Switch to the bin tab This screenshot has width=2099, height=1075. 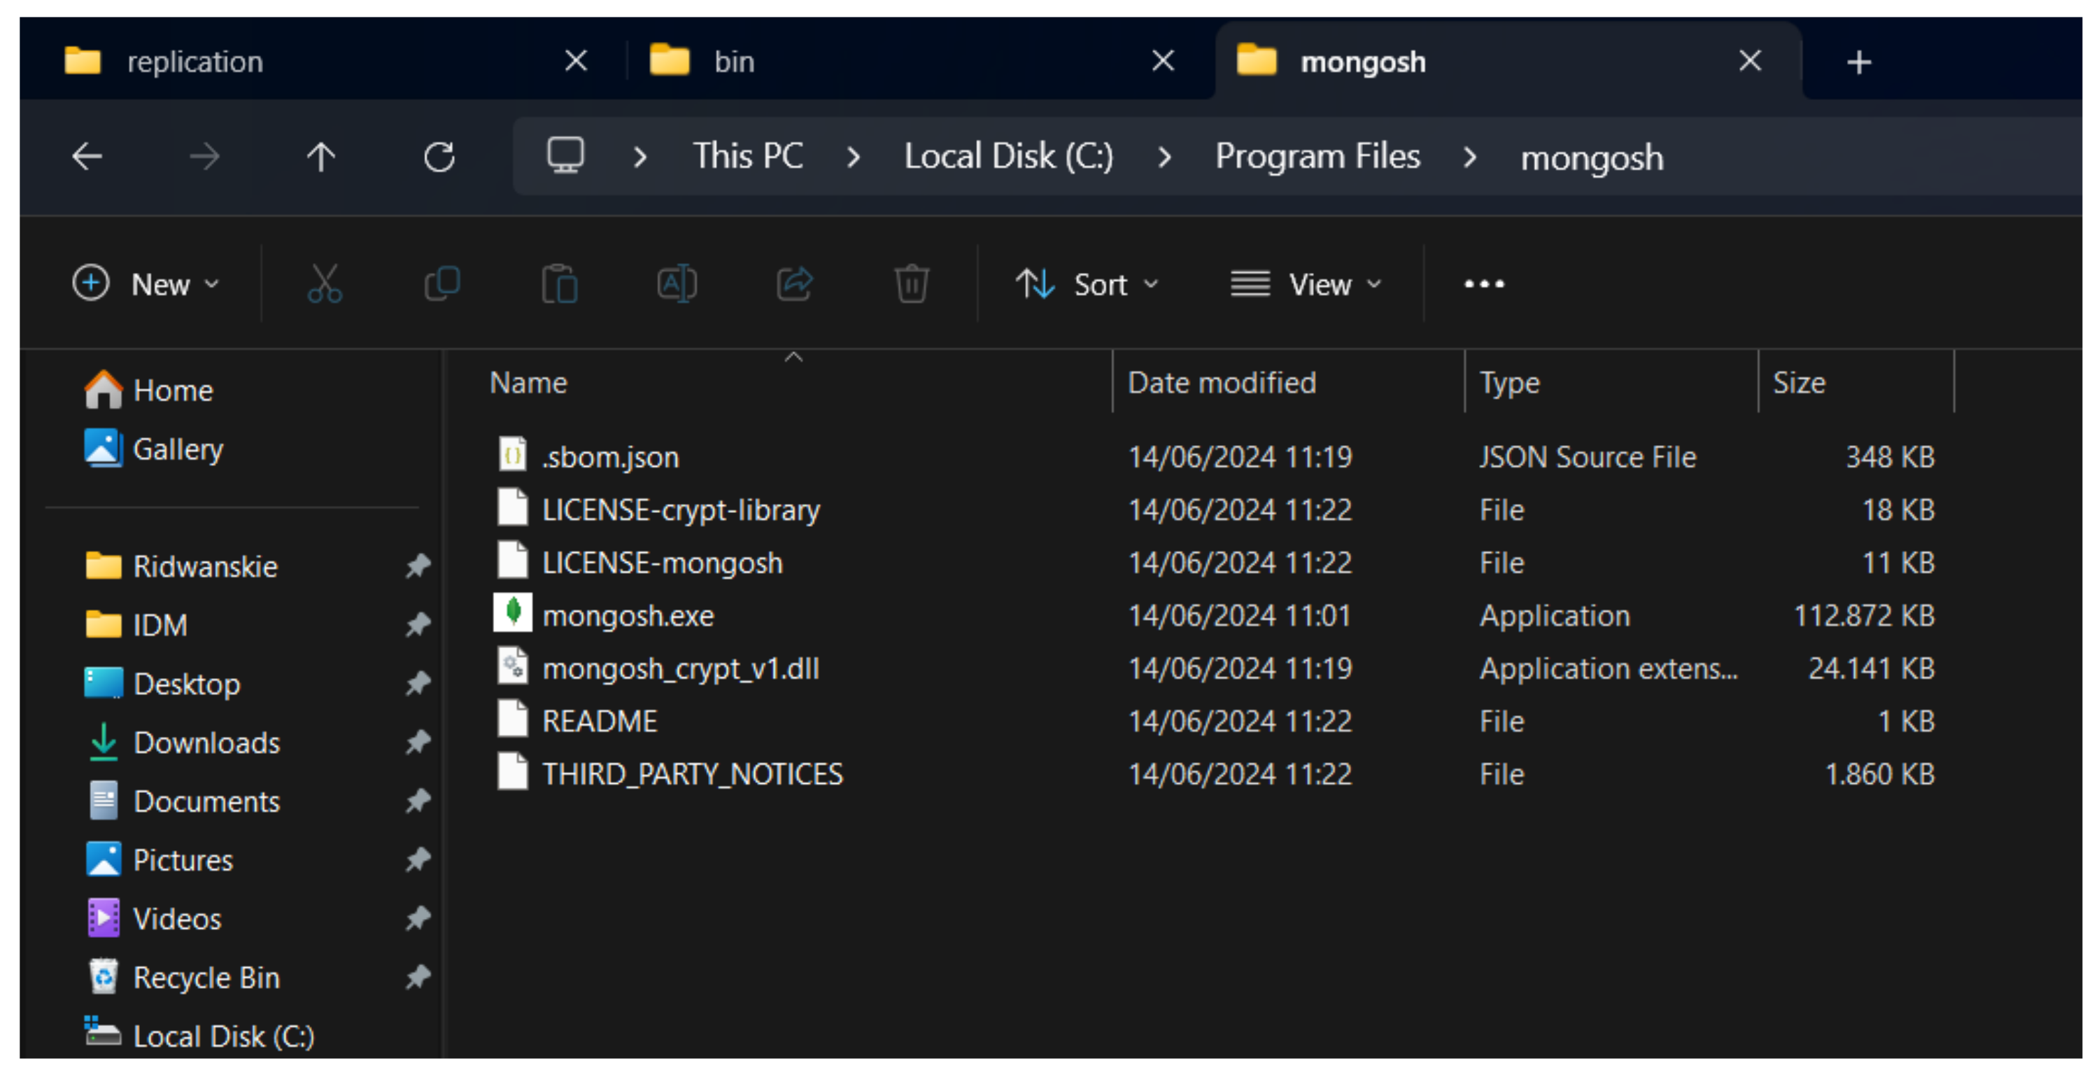[733, 62]
